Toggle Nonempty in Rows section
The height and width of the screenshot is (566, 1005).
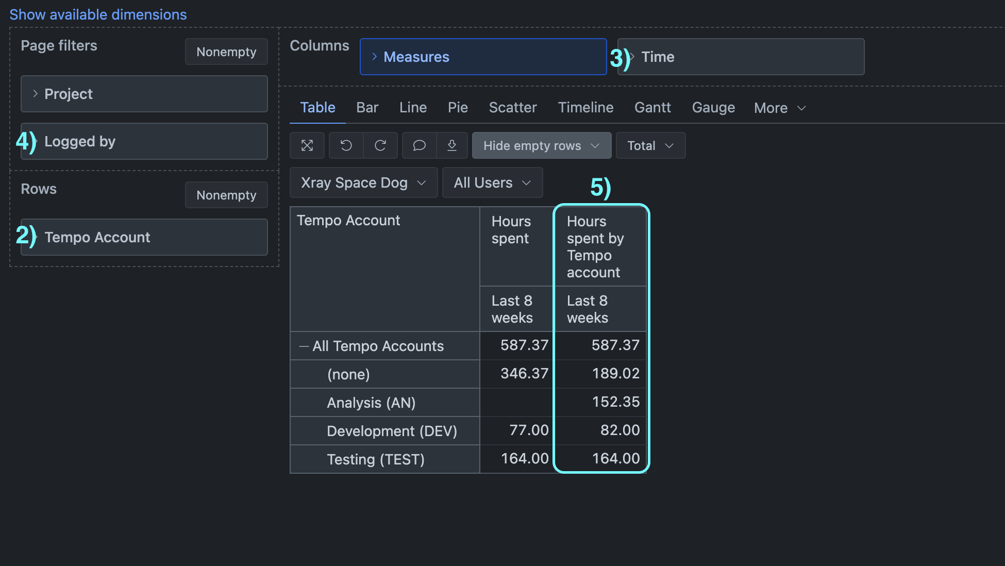[x=226, y=195]
